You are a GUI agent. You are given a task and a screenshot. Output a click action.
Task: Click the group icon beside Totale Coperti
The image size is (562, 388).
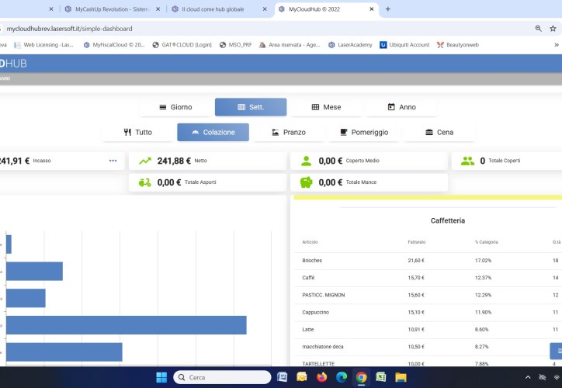tap(467, 161)
